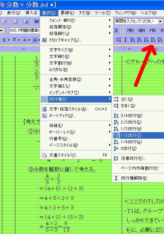
Task: Click the 質問を入力してください input field
Action: point(136,21)
